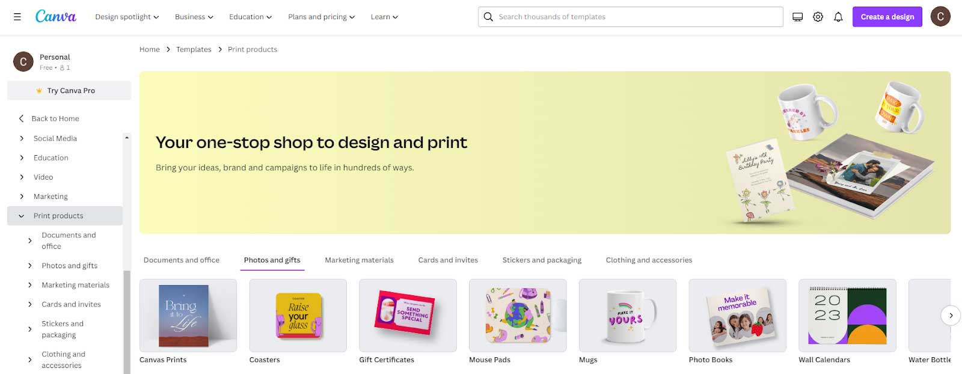
Task: Expand the Cards and invites sidebar item
Action: coord(30,304)
